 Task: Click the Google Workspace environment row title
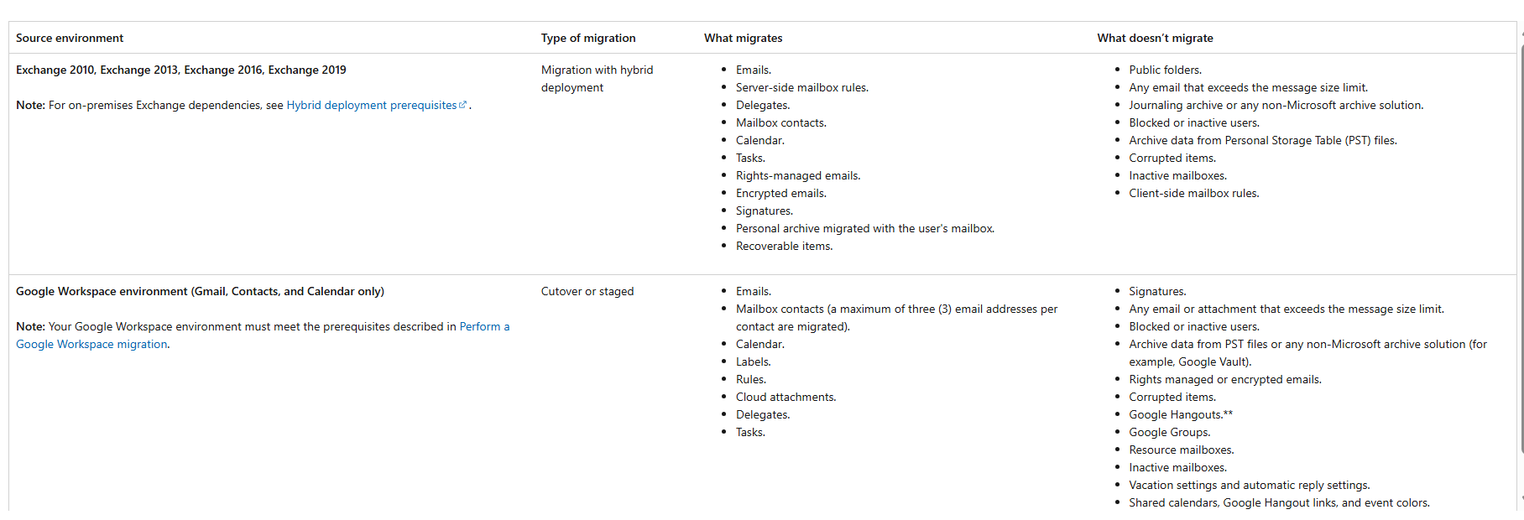click(200, 291)
